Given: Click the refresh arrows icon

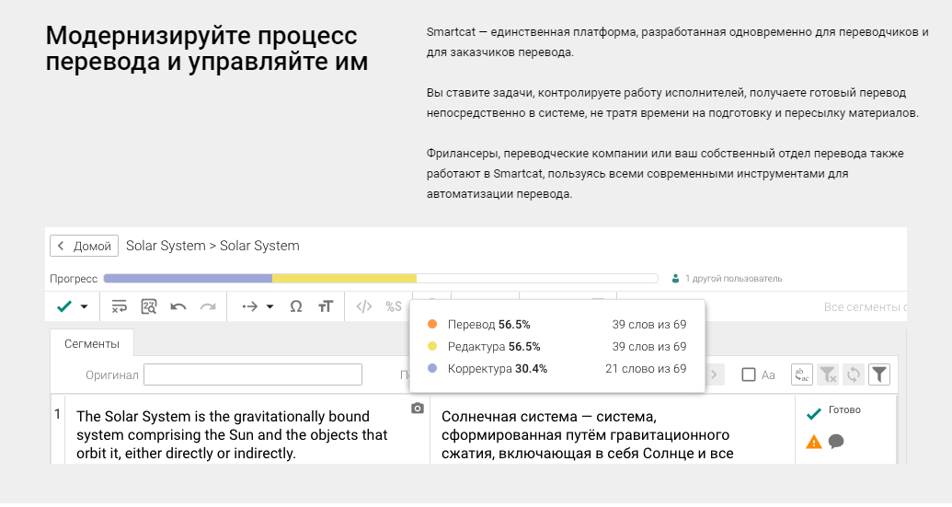Looking at the screenshot, I should coord(854,374).
